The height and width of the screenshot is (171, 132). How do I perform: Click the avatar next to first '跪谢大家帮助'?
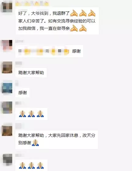(x=7, y=67)
